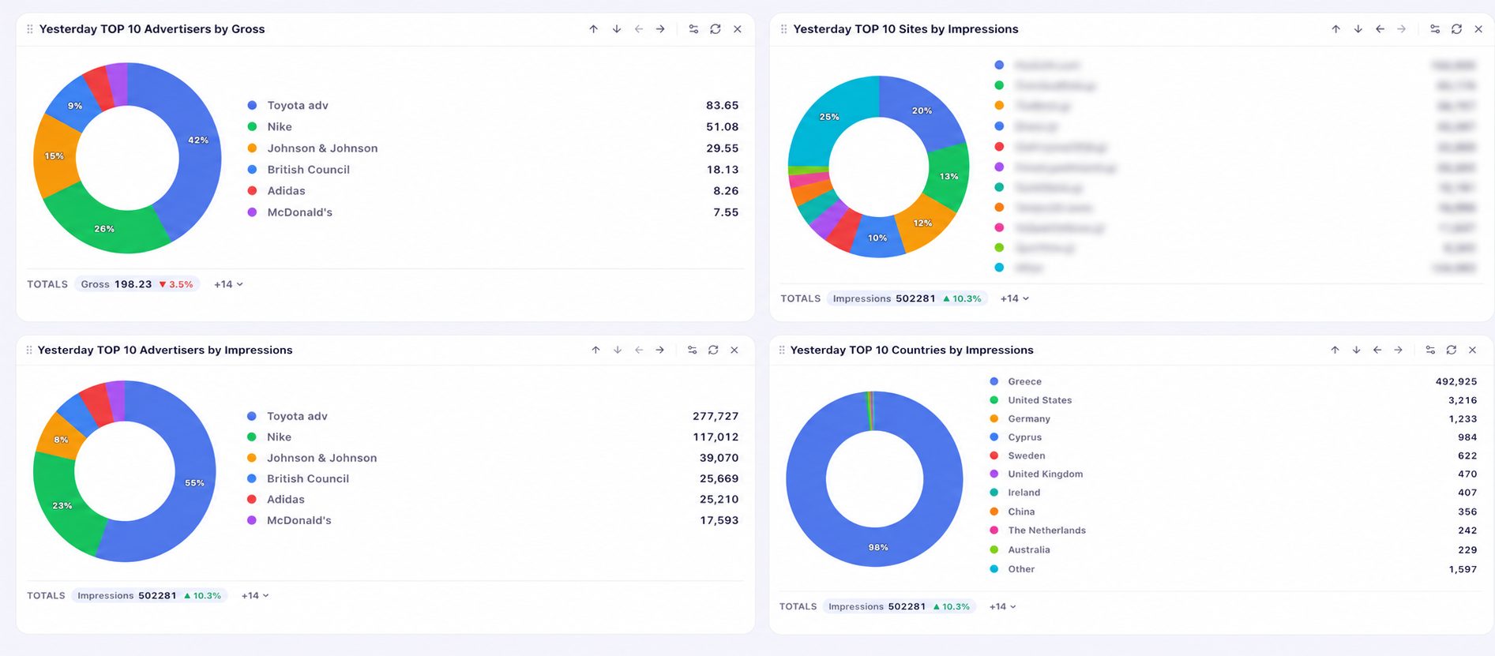Click the Gross 198.23 totals chip

(x=137, y=284)
